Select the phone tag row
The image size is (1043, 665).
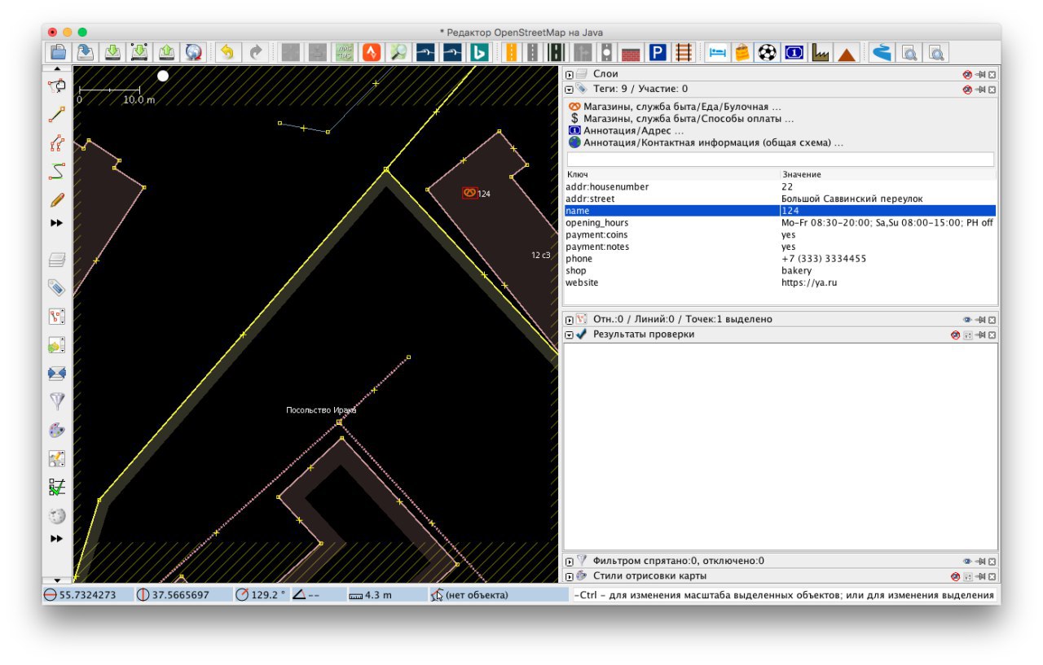pyautogui.click(x=781, y=259)
